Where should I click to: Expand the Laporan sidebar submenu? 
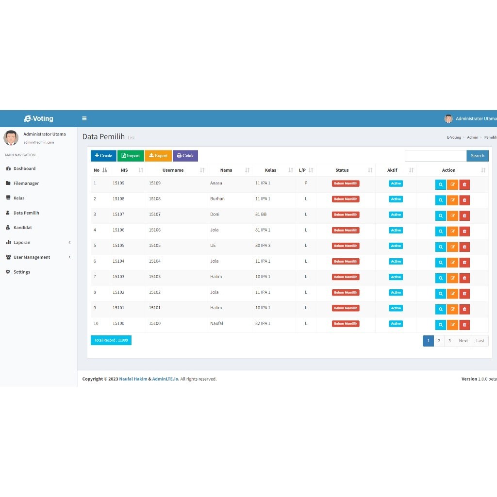(38, 243)
